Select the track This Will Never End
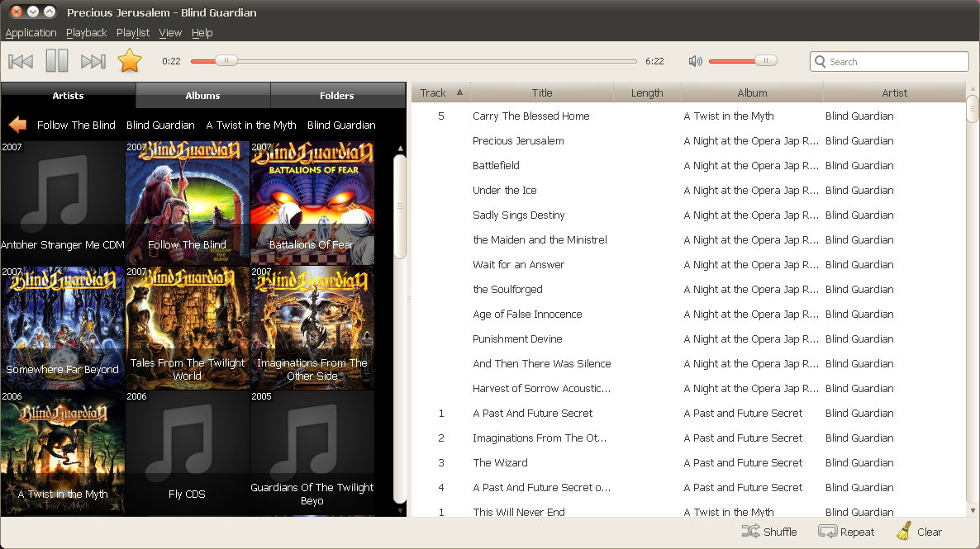Viewport: 980px width, 549px height. click(x=689, y=511)
